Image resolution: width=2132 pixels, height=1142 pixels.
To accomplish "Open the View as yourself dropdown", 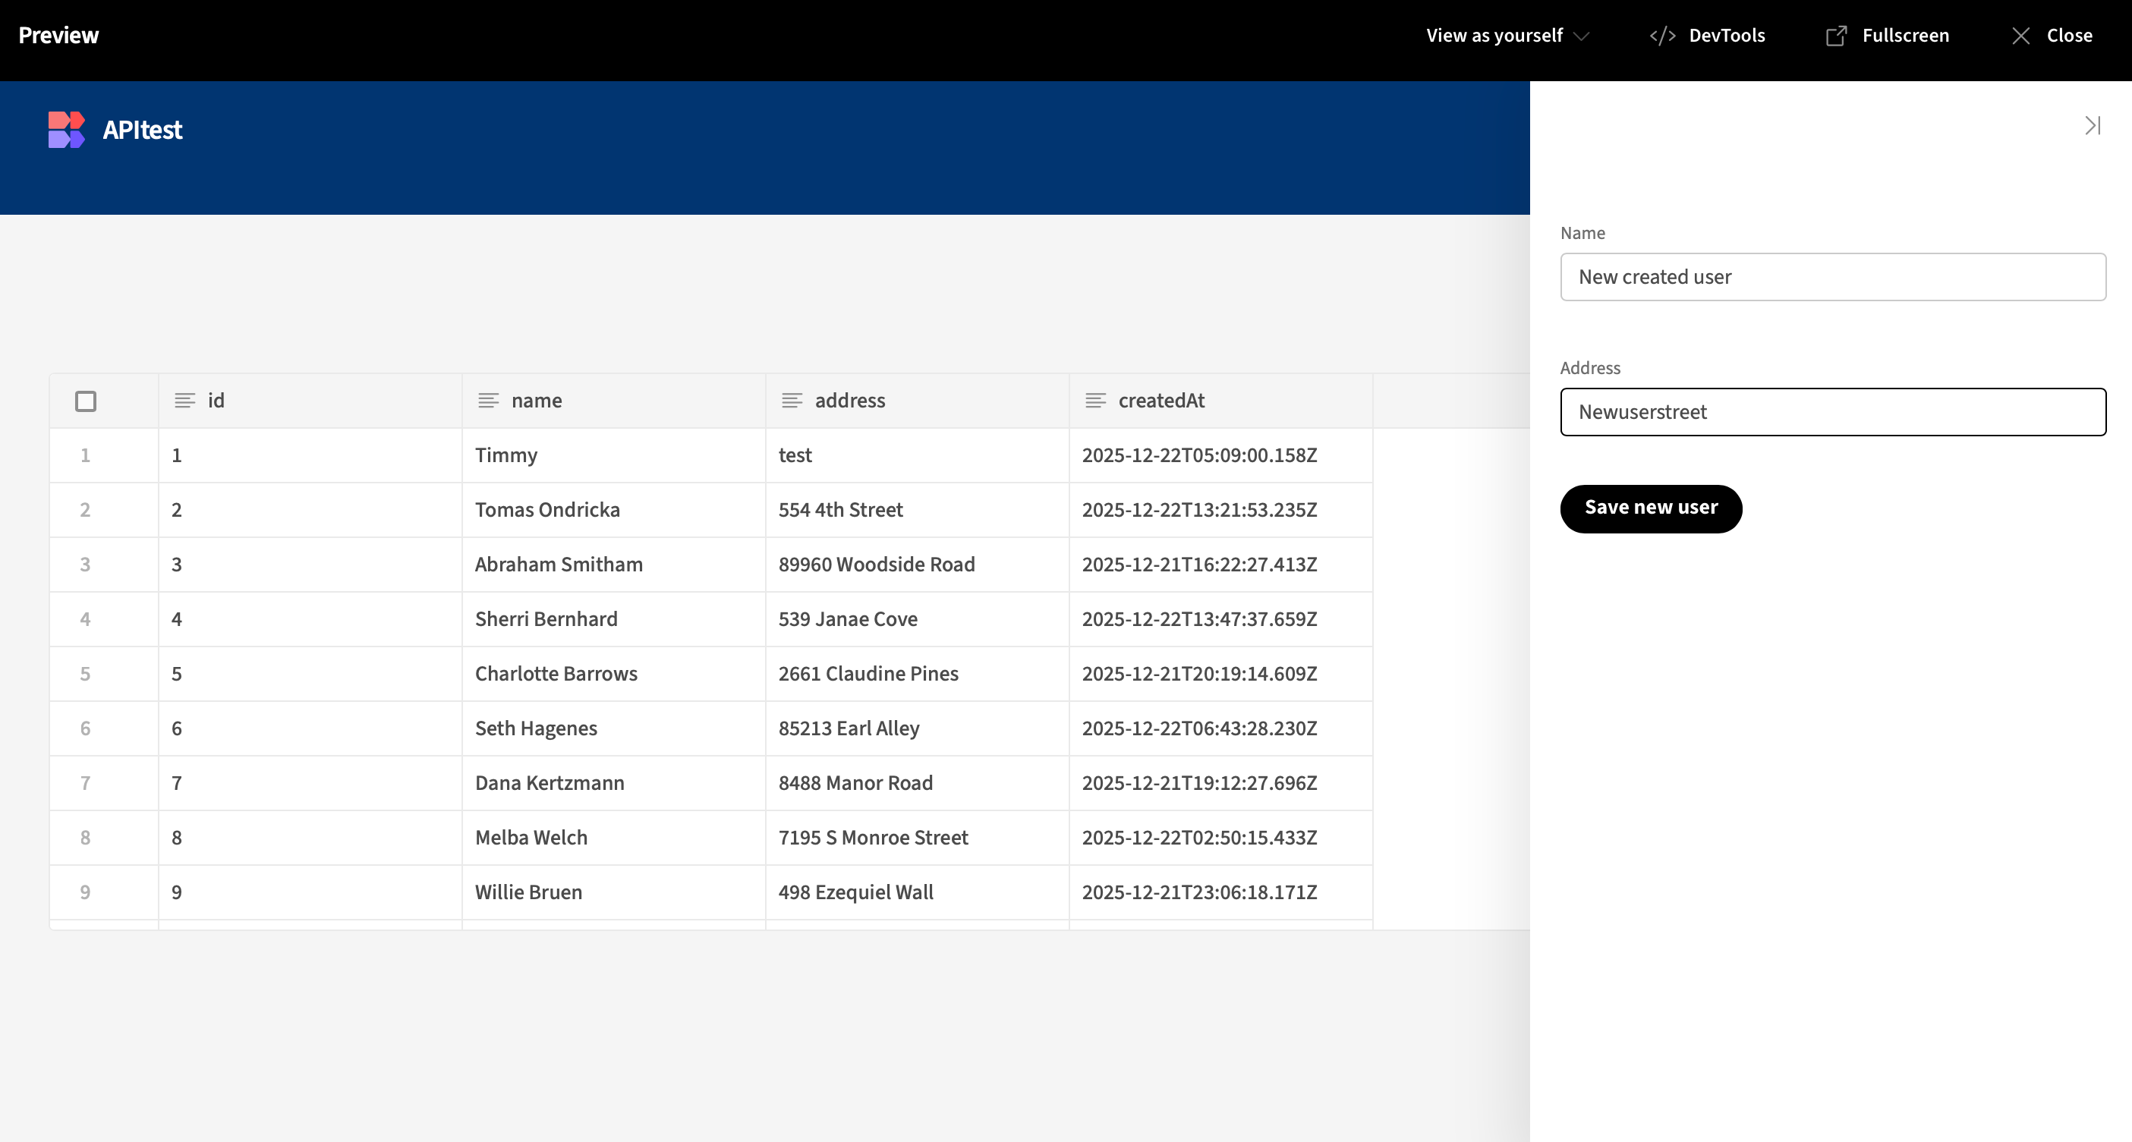I will (1494, 36).
